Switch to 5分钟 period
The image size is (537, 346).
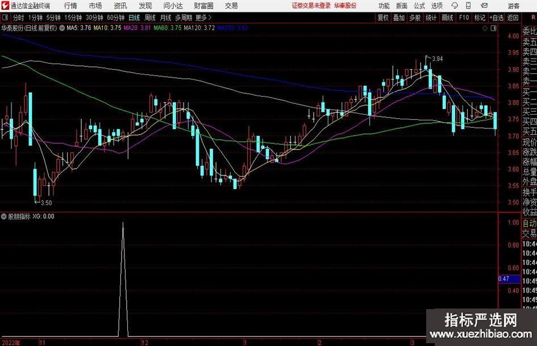tap(53, 18)
